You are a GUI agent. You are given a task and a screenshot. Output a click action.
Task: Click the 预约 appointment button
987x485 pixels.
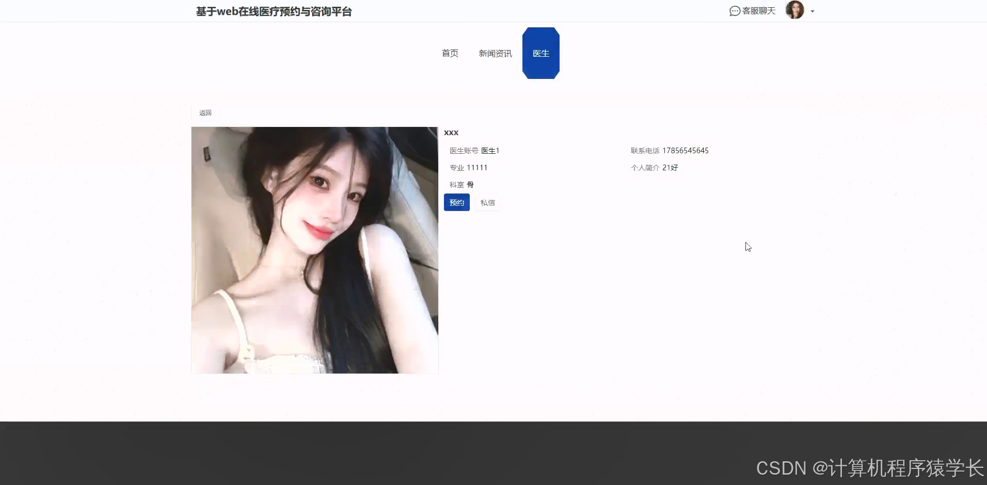pyautogui.click(x=456, y=202)
